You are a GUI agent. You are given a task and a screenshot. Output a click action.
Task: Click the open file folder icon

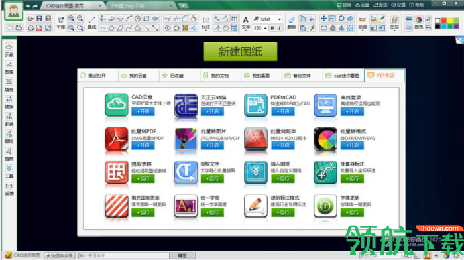tap(30, 19)
